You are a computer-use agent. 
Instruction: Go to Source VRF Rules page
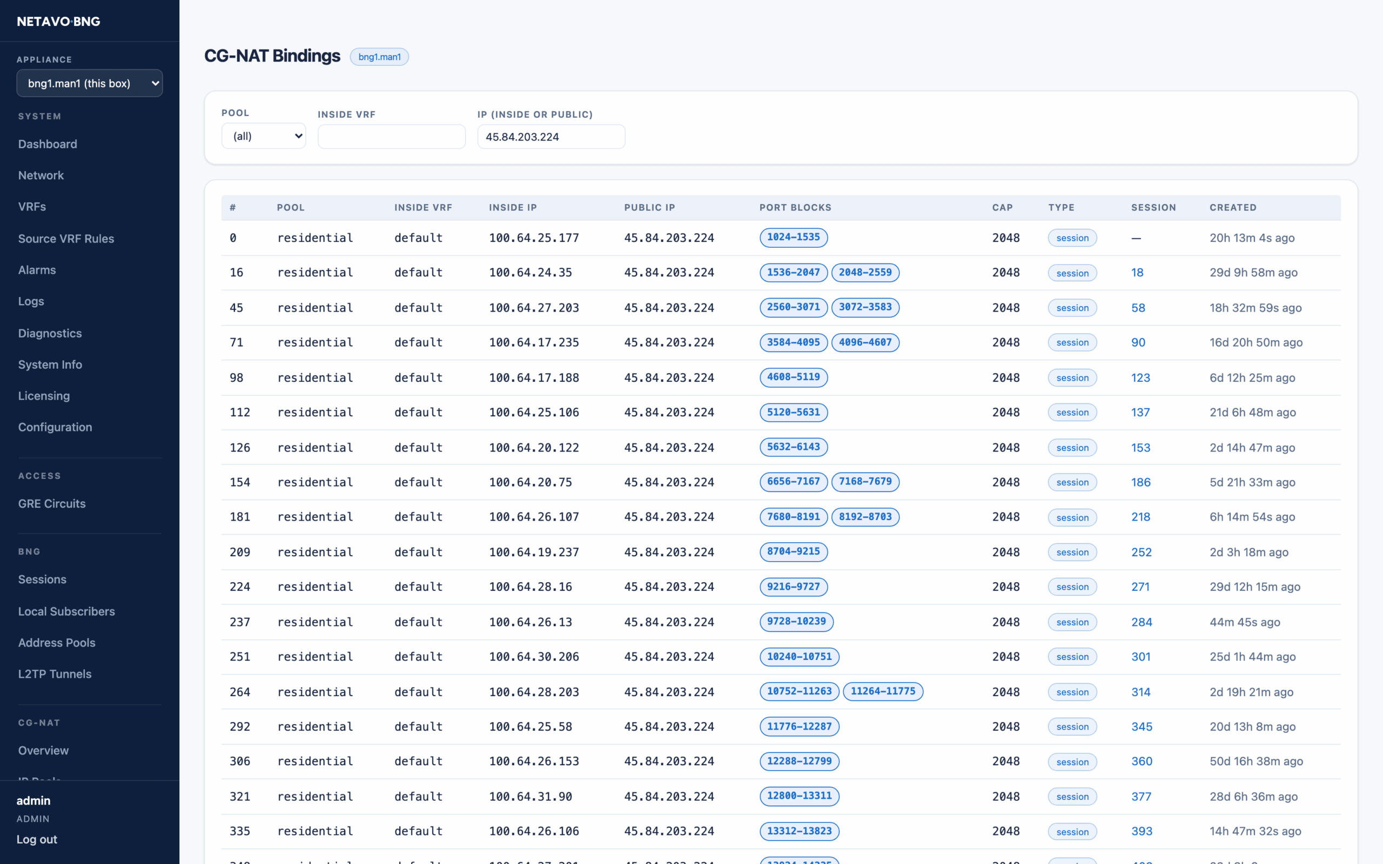(66, 239)
